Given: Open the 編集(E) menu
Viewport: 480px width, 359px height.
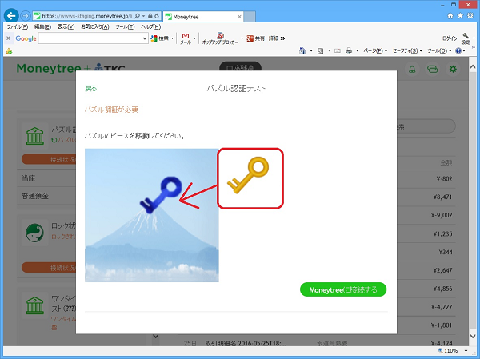Looking at the screenshot, I should tap(42, 27).
